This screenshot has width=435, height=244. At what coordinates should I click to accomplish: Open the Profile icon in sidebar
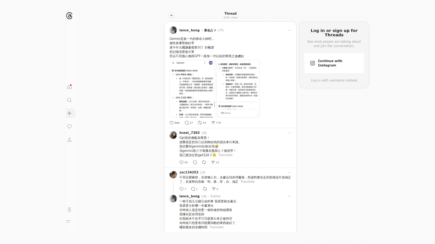[69, 140]
